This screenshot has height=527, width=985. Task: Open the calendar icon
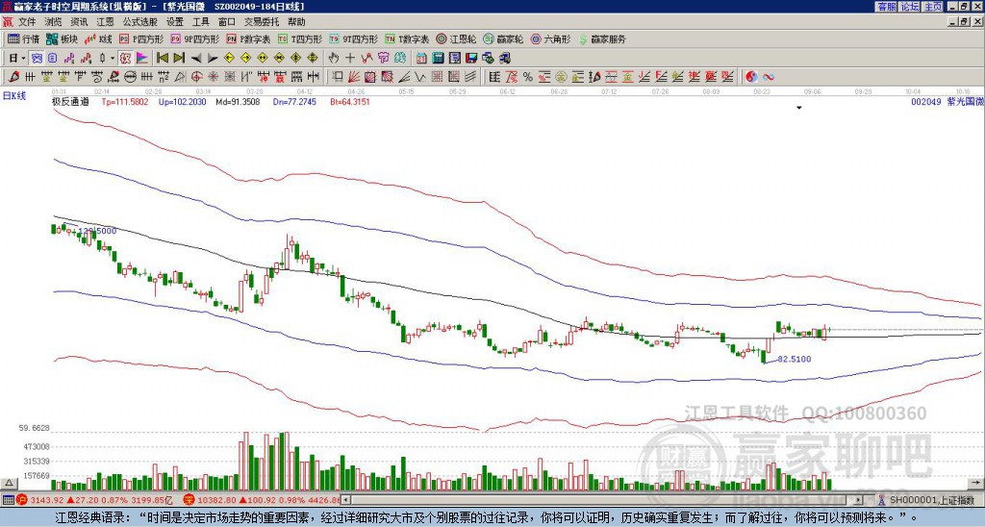421,58
